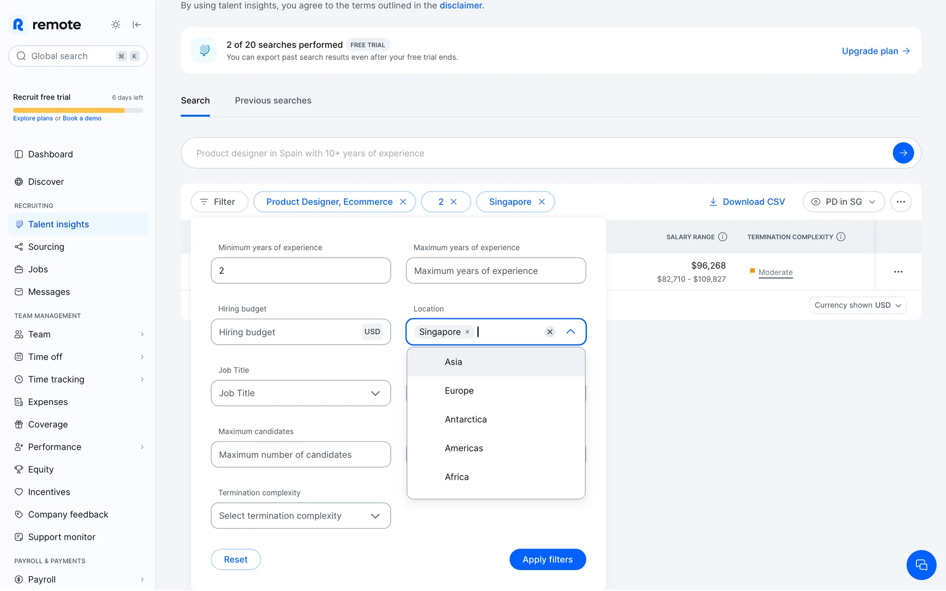Switch to Previous searches tab
The height and width of the screenshot is (591, 946).
point(273,100)
